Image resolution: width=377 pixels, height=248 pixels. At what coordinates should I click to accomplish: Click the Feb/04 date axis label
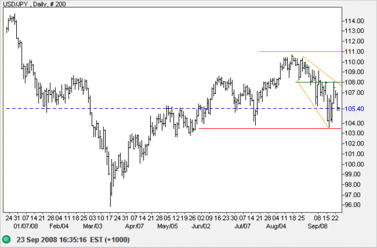pyautogui.click(x=59, y=226)
